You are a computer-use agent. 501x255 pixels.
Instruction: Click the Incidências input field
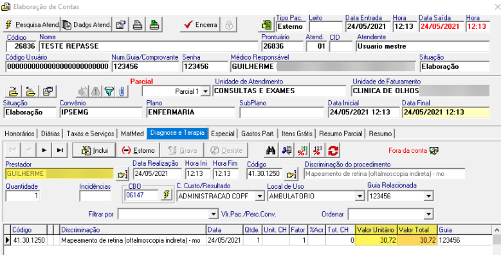(95, 196)
